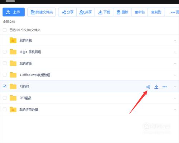Tick the checkbox for 1-office+wps视频教程
The width and height of the screenshot is (179, 143).
coord(5,75)
